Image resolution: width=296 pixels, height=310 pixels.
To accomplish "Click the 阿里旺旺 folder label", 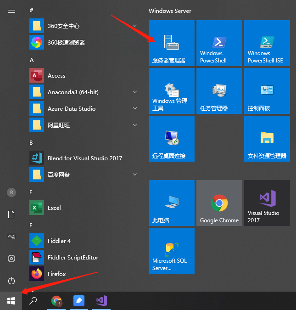I will click(x=59, y=125).
